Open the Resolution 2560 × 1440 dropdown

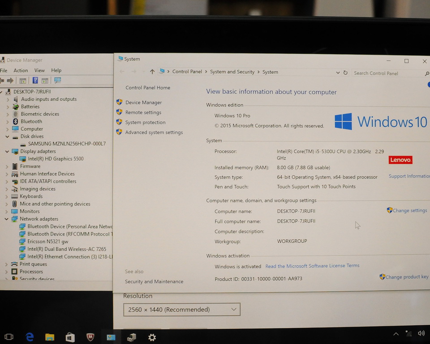point(182,310)
